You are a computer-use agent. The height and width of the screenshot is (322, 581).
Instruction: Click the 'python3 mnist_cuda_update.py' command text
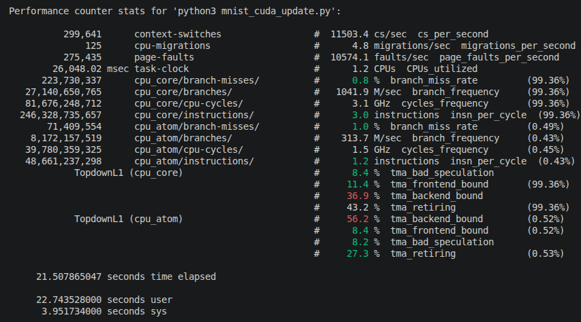point(254,12)
